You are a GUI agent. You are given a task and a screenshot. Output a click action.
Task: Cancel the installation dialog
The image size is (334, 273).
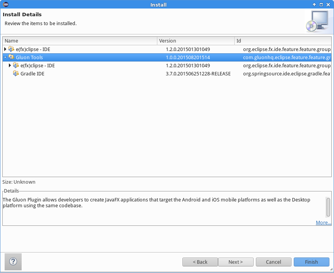point(274,262)
